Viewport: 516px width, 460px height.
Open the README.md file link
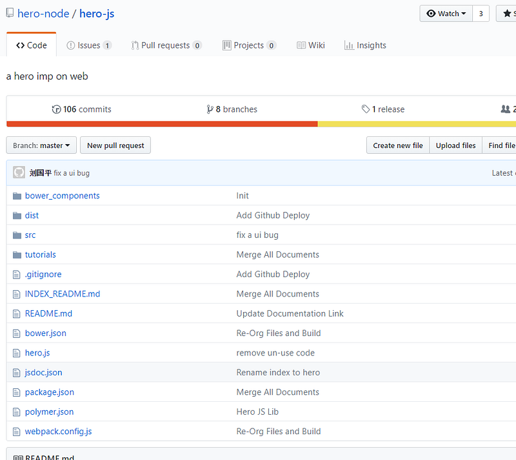point(49,314)
